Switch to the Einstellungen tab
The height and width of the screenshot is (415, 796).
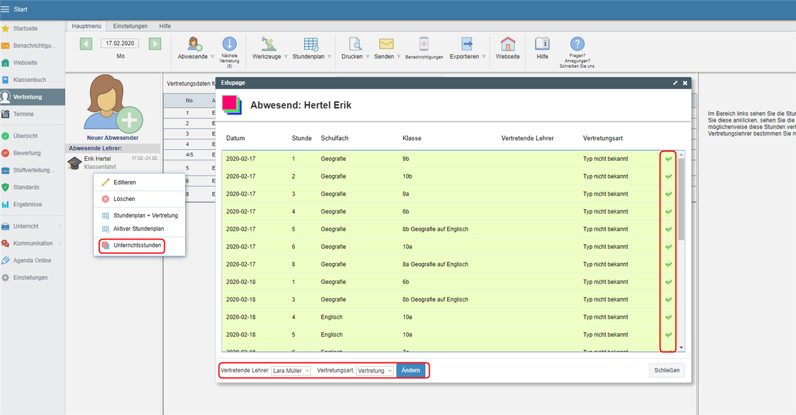coord(130,26)
